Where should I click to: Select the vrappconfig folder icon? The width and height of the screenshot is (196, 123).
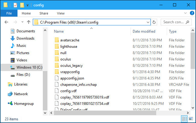coord(57,72)
